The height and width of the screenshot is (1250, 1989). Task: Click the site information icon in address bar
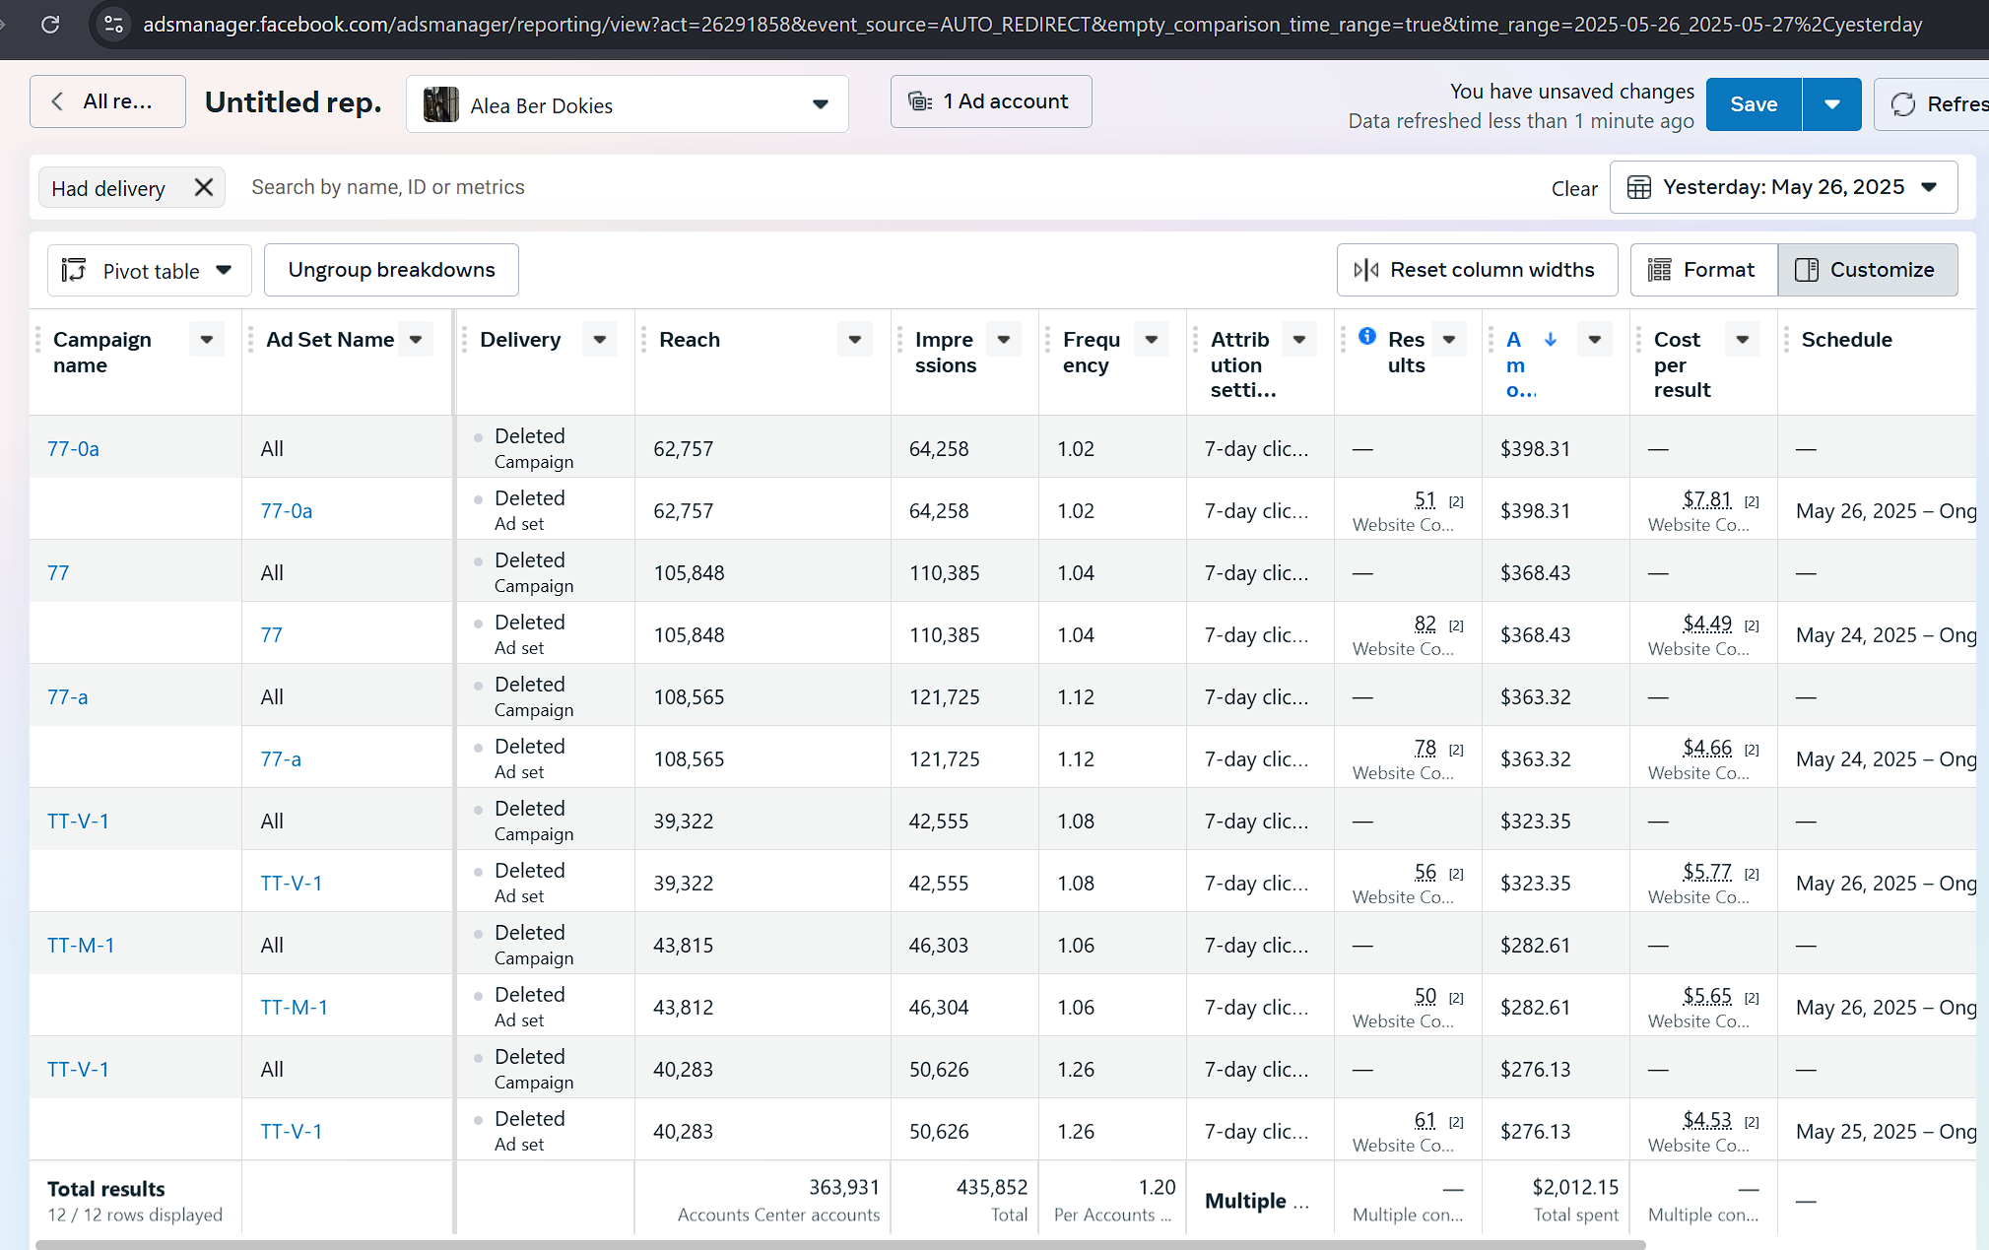tap(114, 24)
